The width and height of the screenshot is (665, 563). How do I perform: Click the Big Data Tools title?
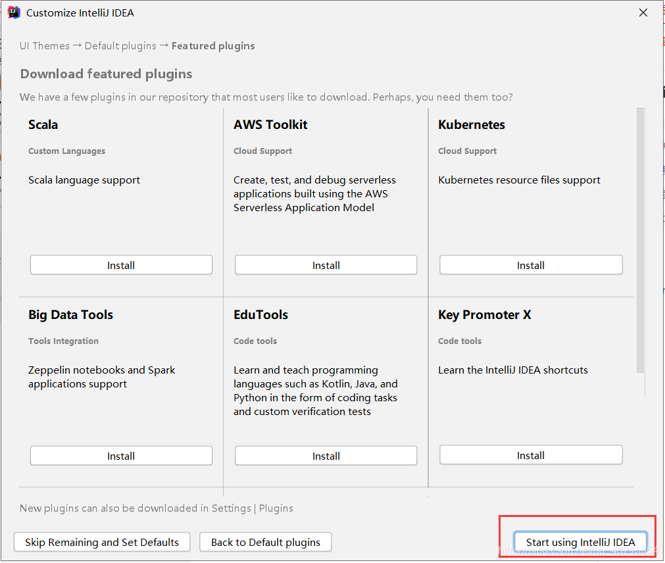(70, 315)
